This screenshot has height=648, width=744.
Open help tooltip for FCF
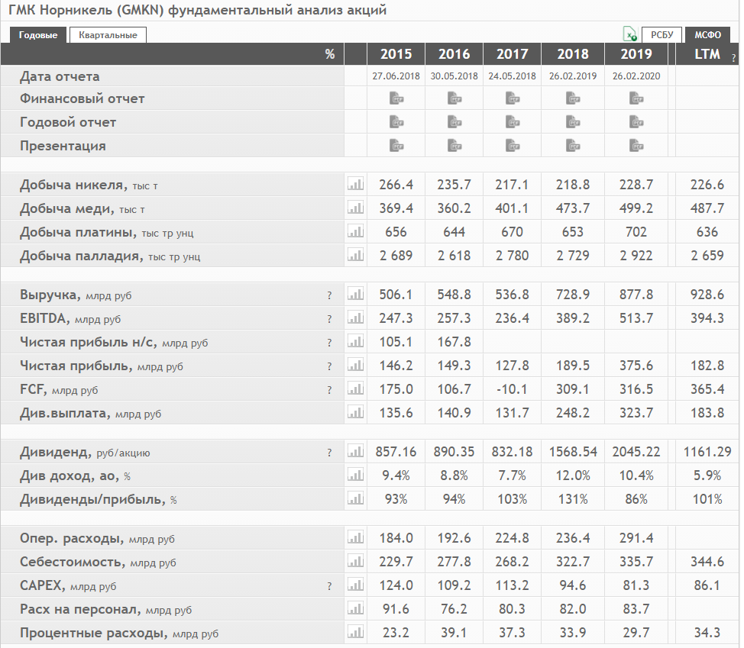(329, 390)
